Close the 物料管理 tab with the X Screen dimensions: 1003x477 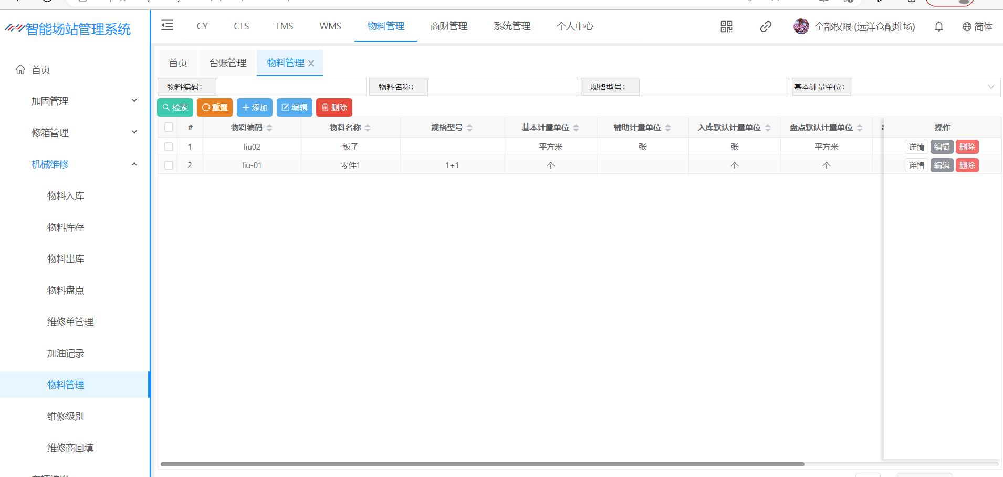pyautogui.click(x=311, y=64)
